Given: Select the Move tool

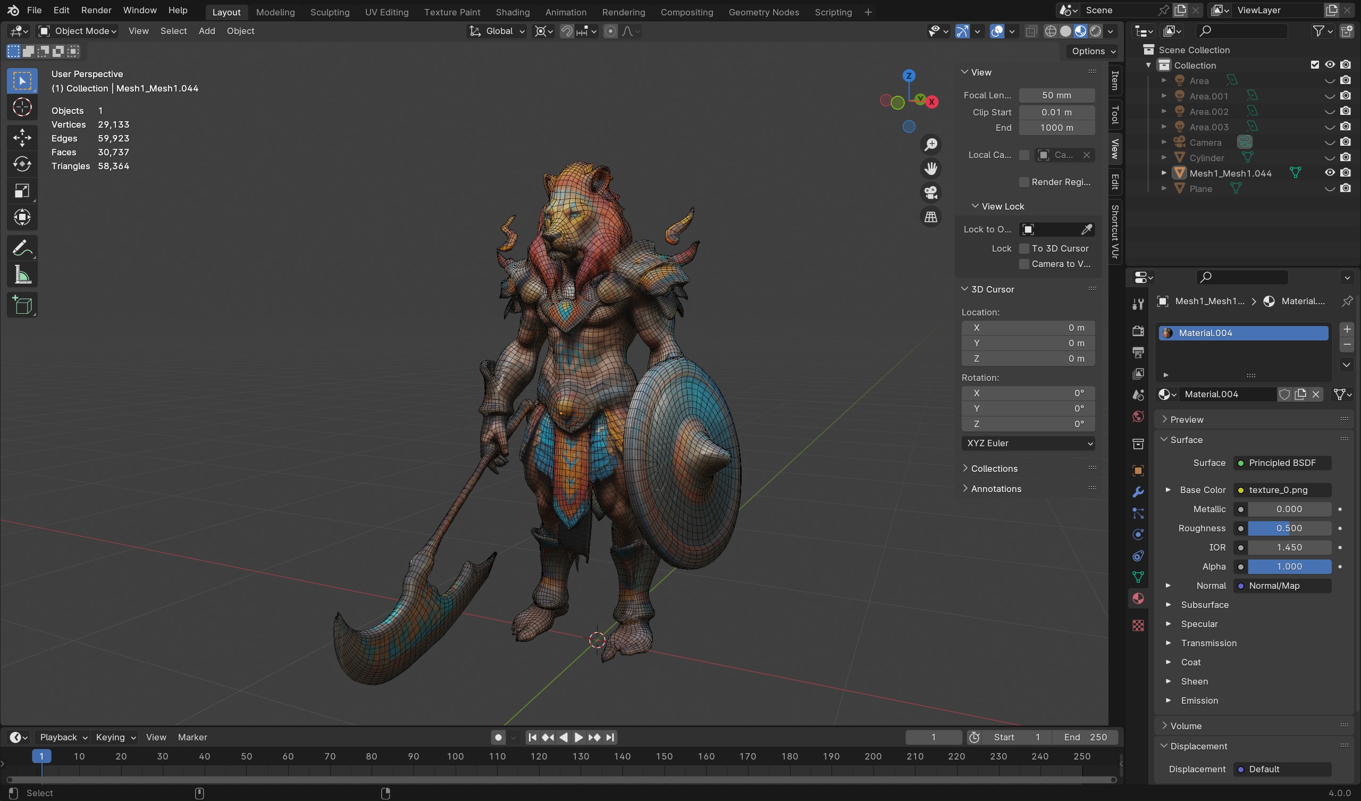Looking at the screenshot, I should [22, 137].
